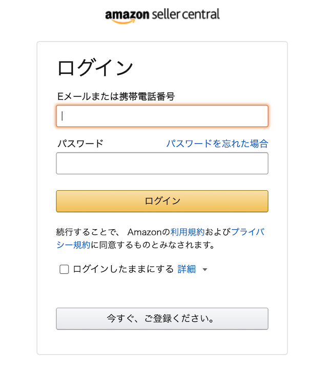
Task: Click the Eメールまたは携帯電話番号 field label
Action: tap(116, 96)
